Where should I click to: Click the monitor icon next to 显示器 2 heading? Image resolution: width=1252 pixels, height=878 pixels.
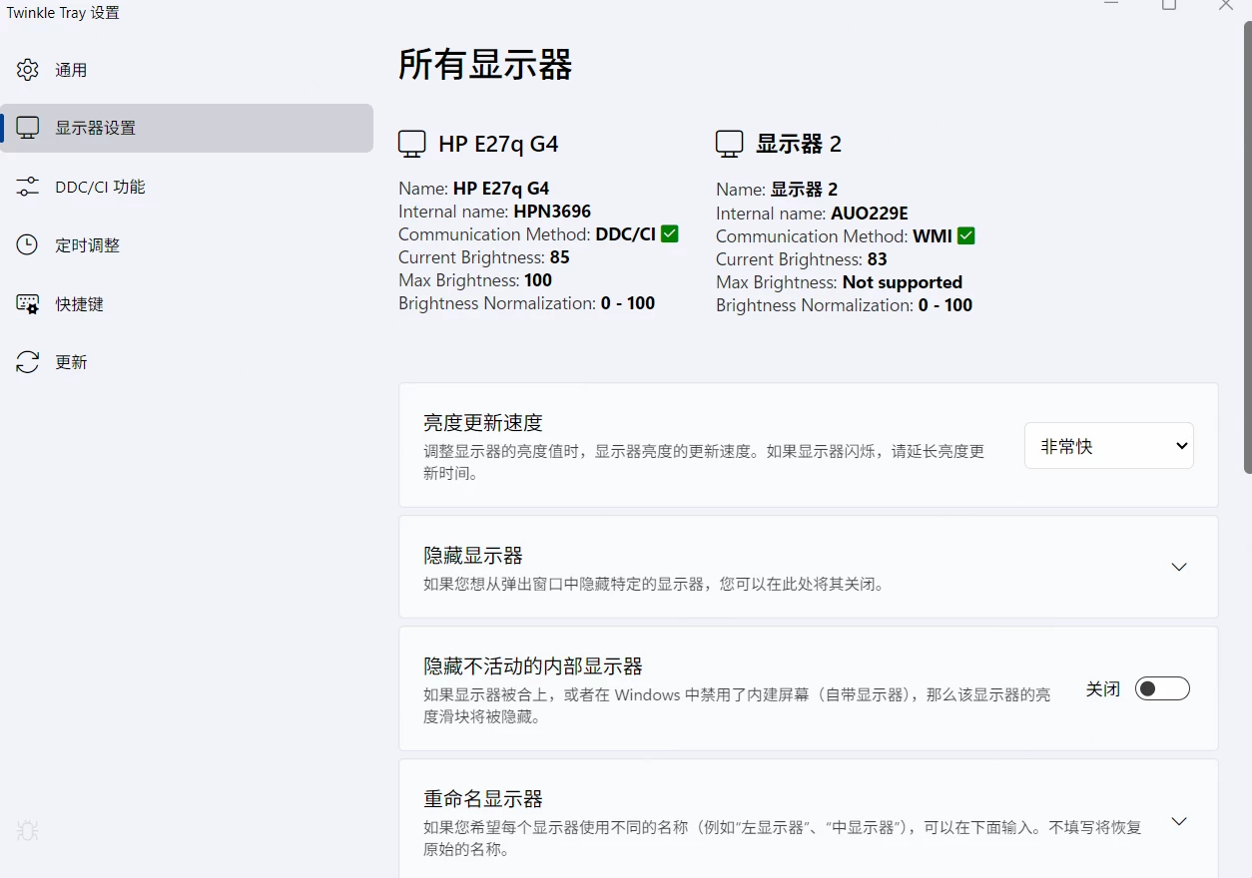[730, 144]
